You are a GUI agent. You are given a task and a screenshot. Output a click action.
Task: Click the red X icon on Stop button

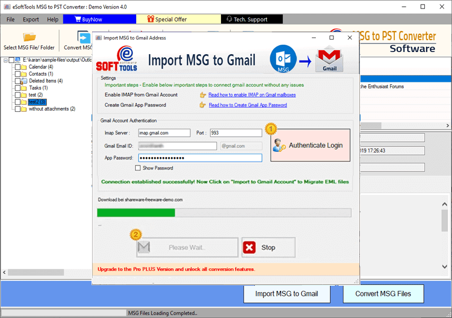[x=249, y=247]
